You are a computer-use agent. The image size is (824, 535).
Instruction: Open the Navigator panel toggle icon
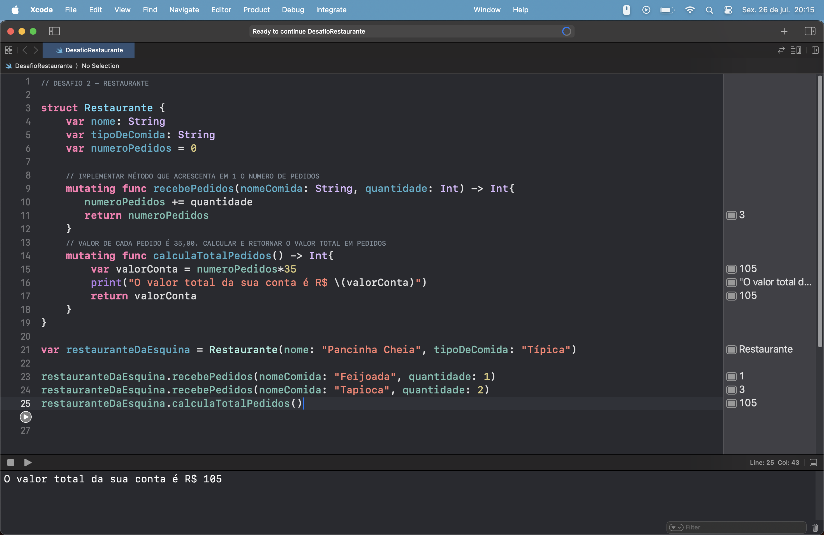54,30
